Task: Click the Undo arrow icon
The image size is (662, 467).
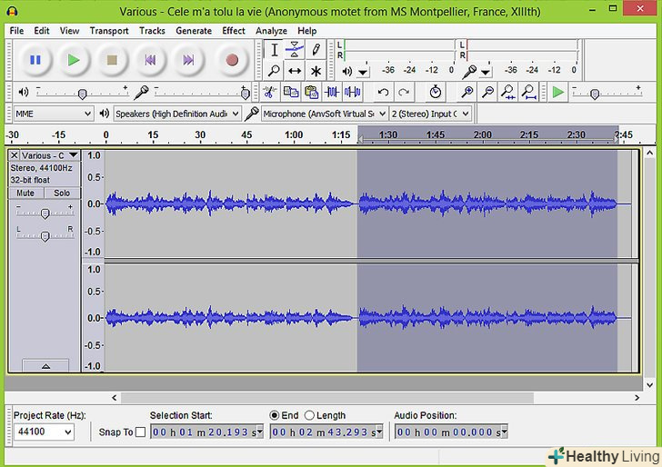Action: click(383, 92)
